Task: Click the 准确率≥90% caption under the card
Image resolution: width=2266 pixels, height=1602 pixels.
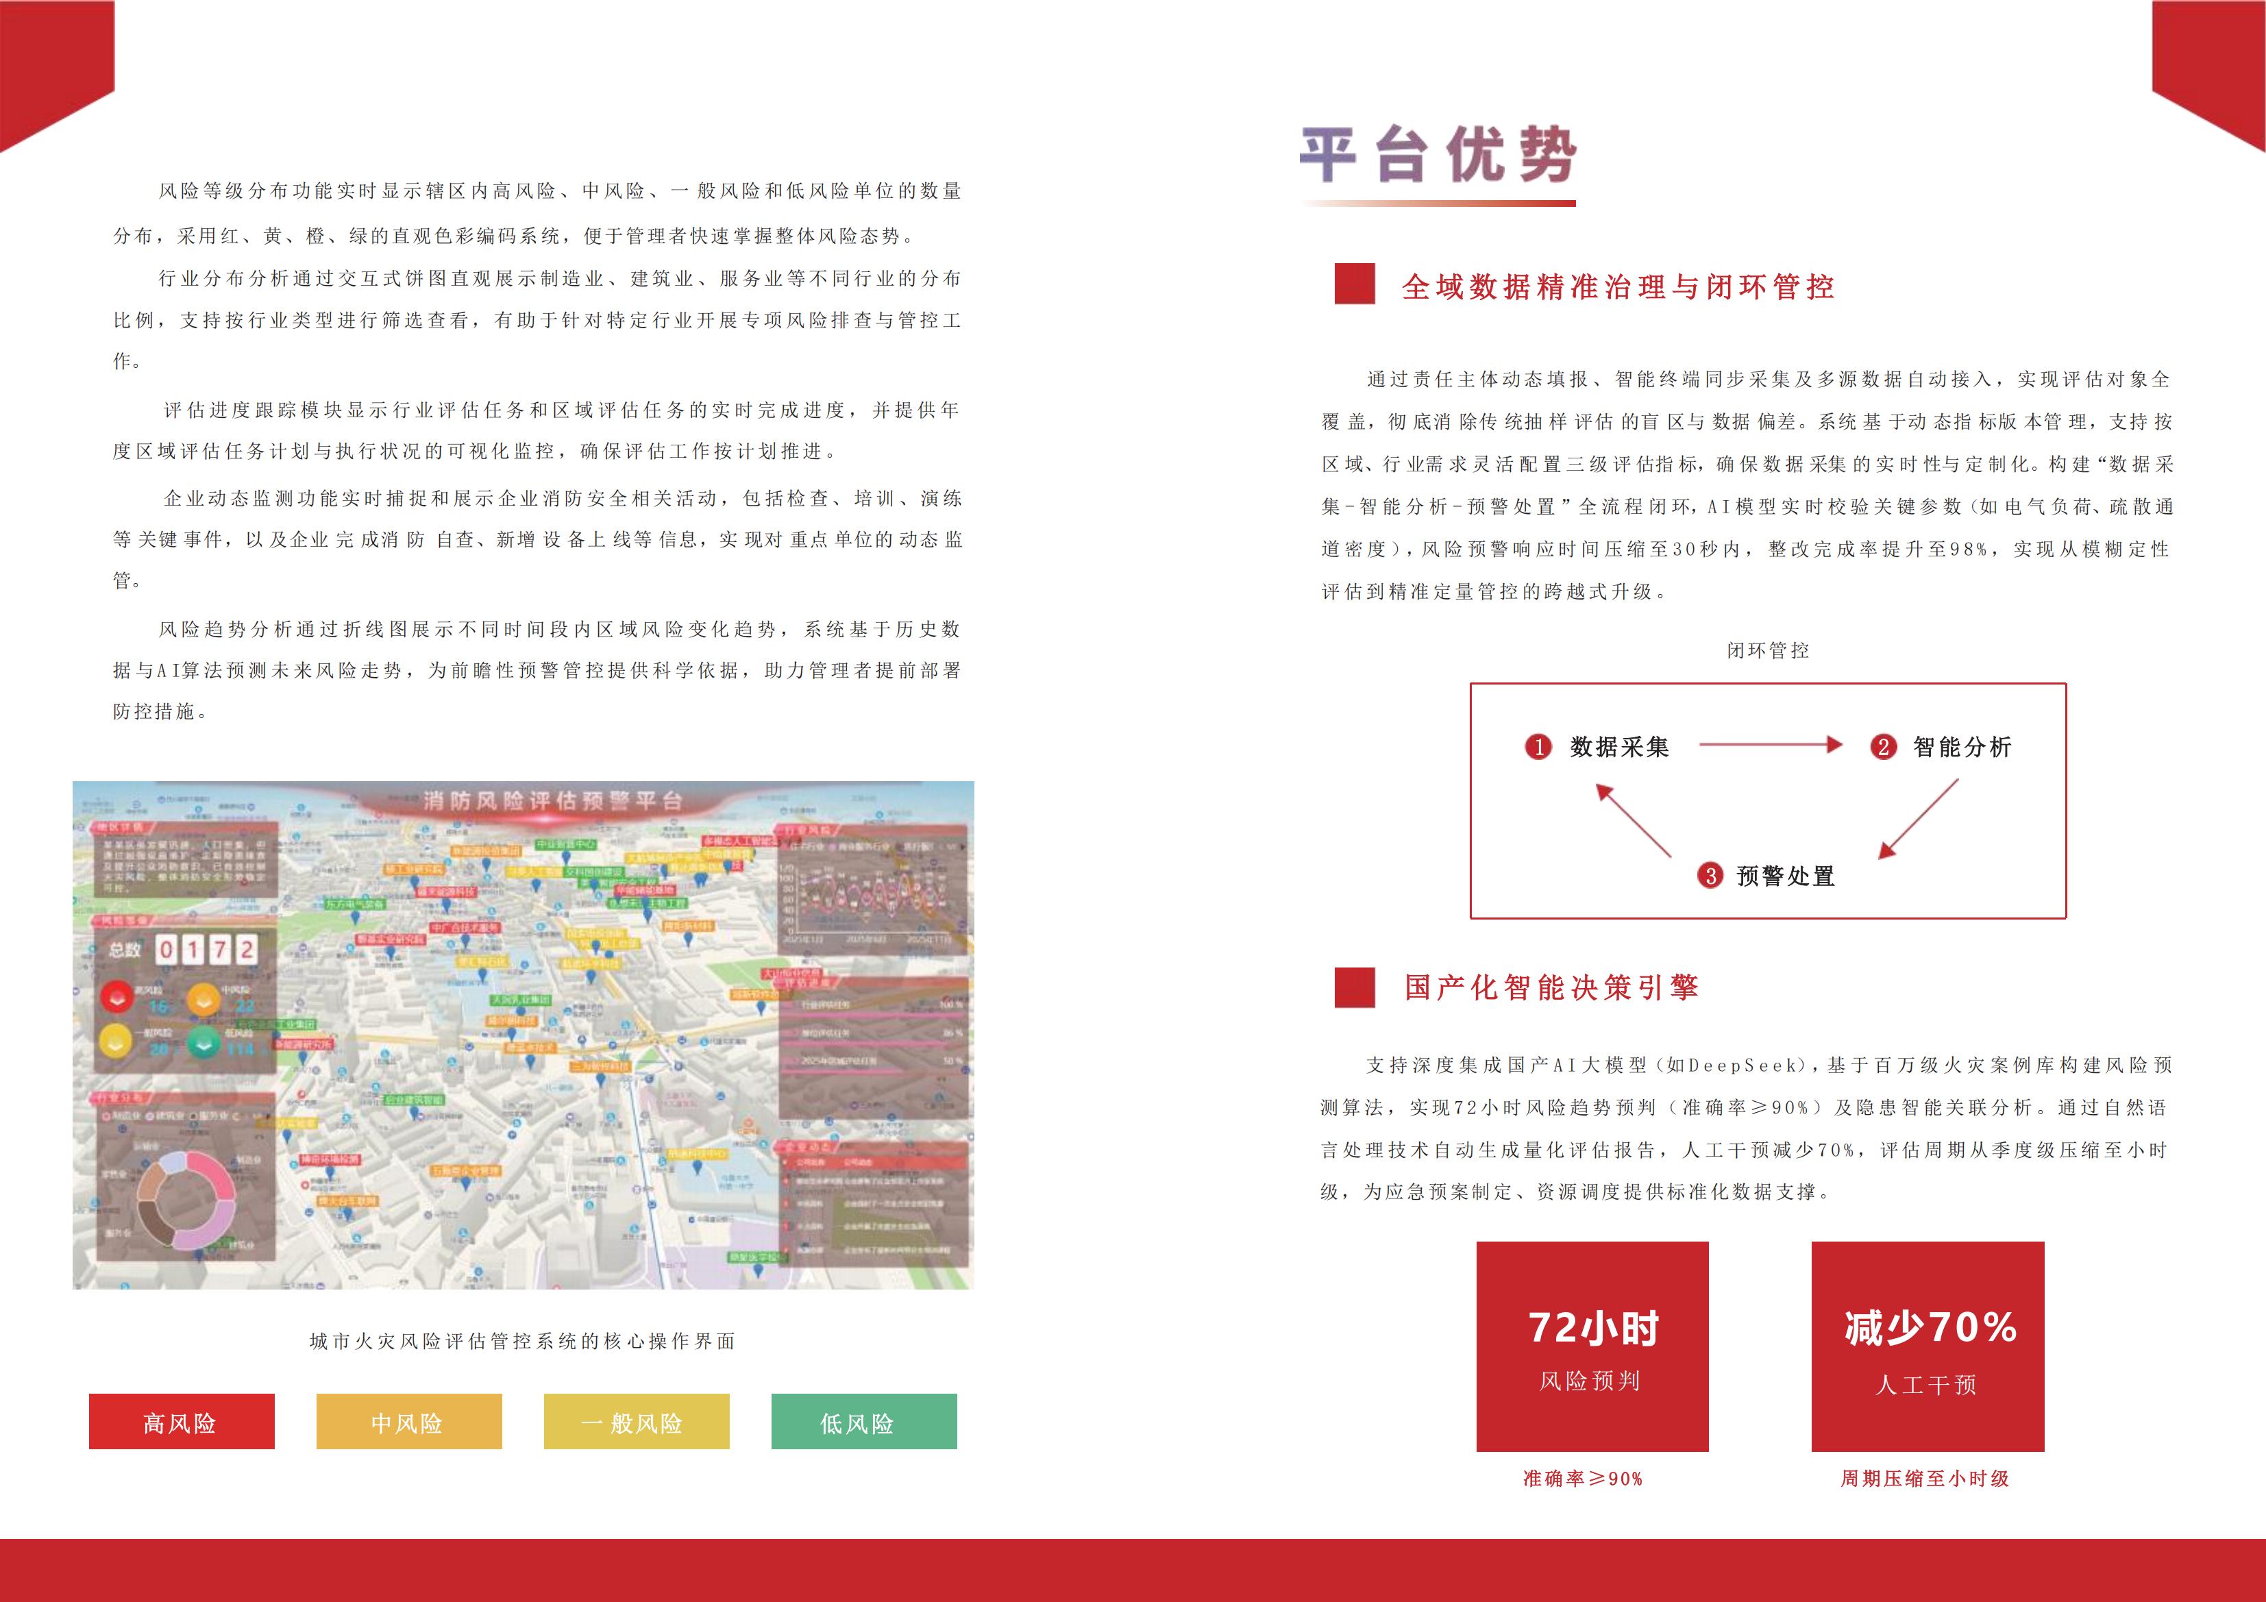Action: click(x=1583, y=1479)
